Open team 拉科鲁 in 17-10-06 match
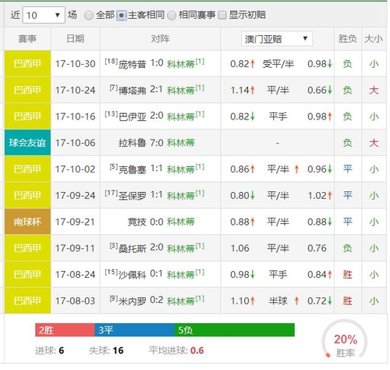Screen dimensions: 390x370 pyautogui.click(x=132, y=143)
